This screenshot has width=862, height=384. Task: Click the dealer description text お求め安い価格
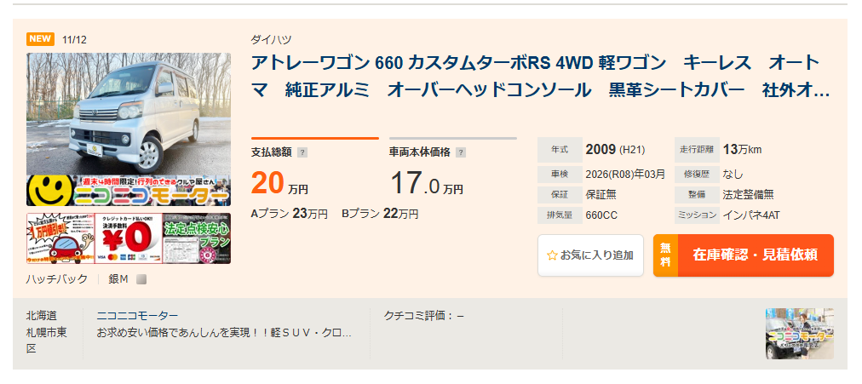click(x=223, y=332)
